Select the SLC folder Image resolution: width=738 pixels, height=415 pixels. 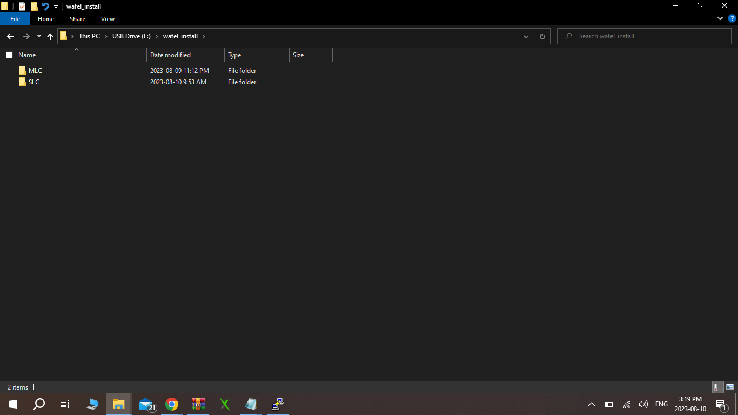(x=34, y=82)
